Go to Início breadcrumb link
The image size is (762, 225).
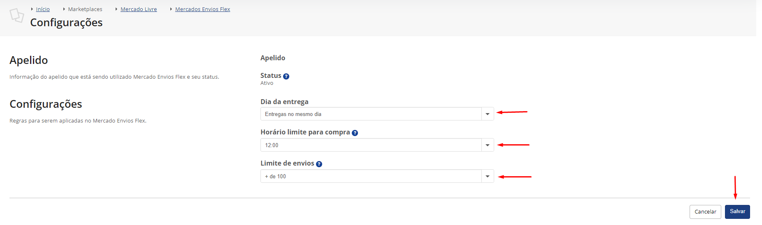click(43, 9)
